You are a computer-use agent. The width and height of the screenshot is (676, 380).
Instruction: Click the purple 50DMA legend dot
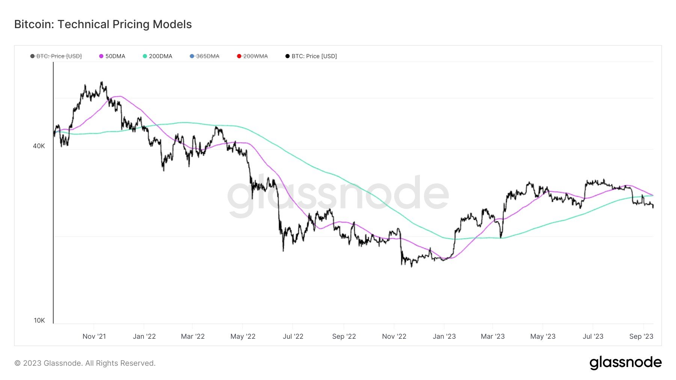(101, 56)
